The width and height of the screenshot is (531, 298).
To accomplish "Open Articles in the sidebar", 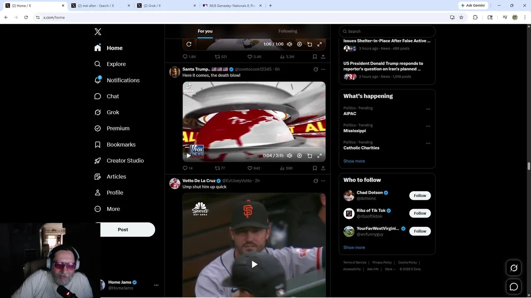I will pyautogui.click(x=110, y=177).
